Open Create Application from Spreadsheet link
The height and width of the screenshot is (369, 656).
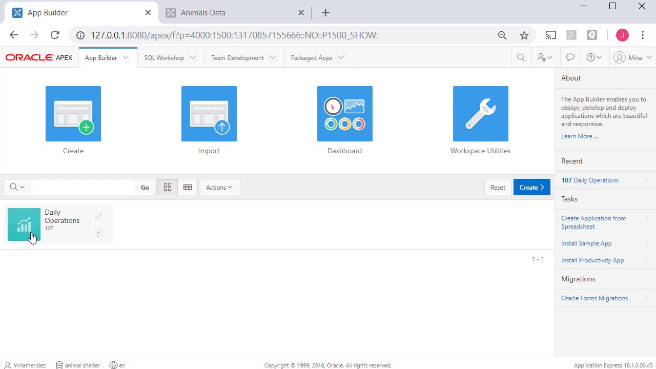593,222
